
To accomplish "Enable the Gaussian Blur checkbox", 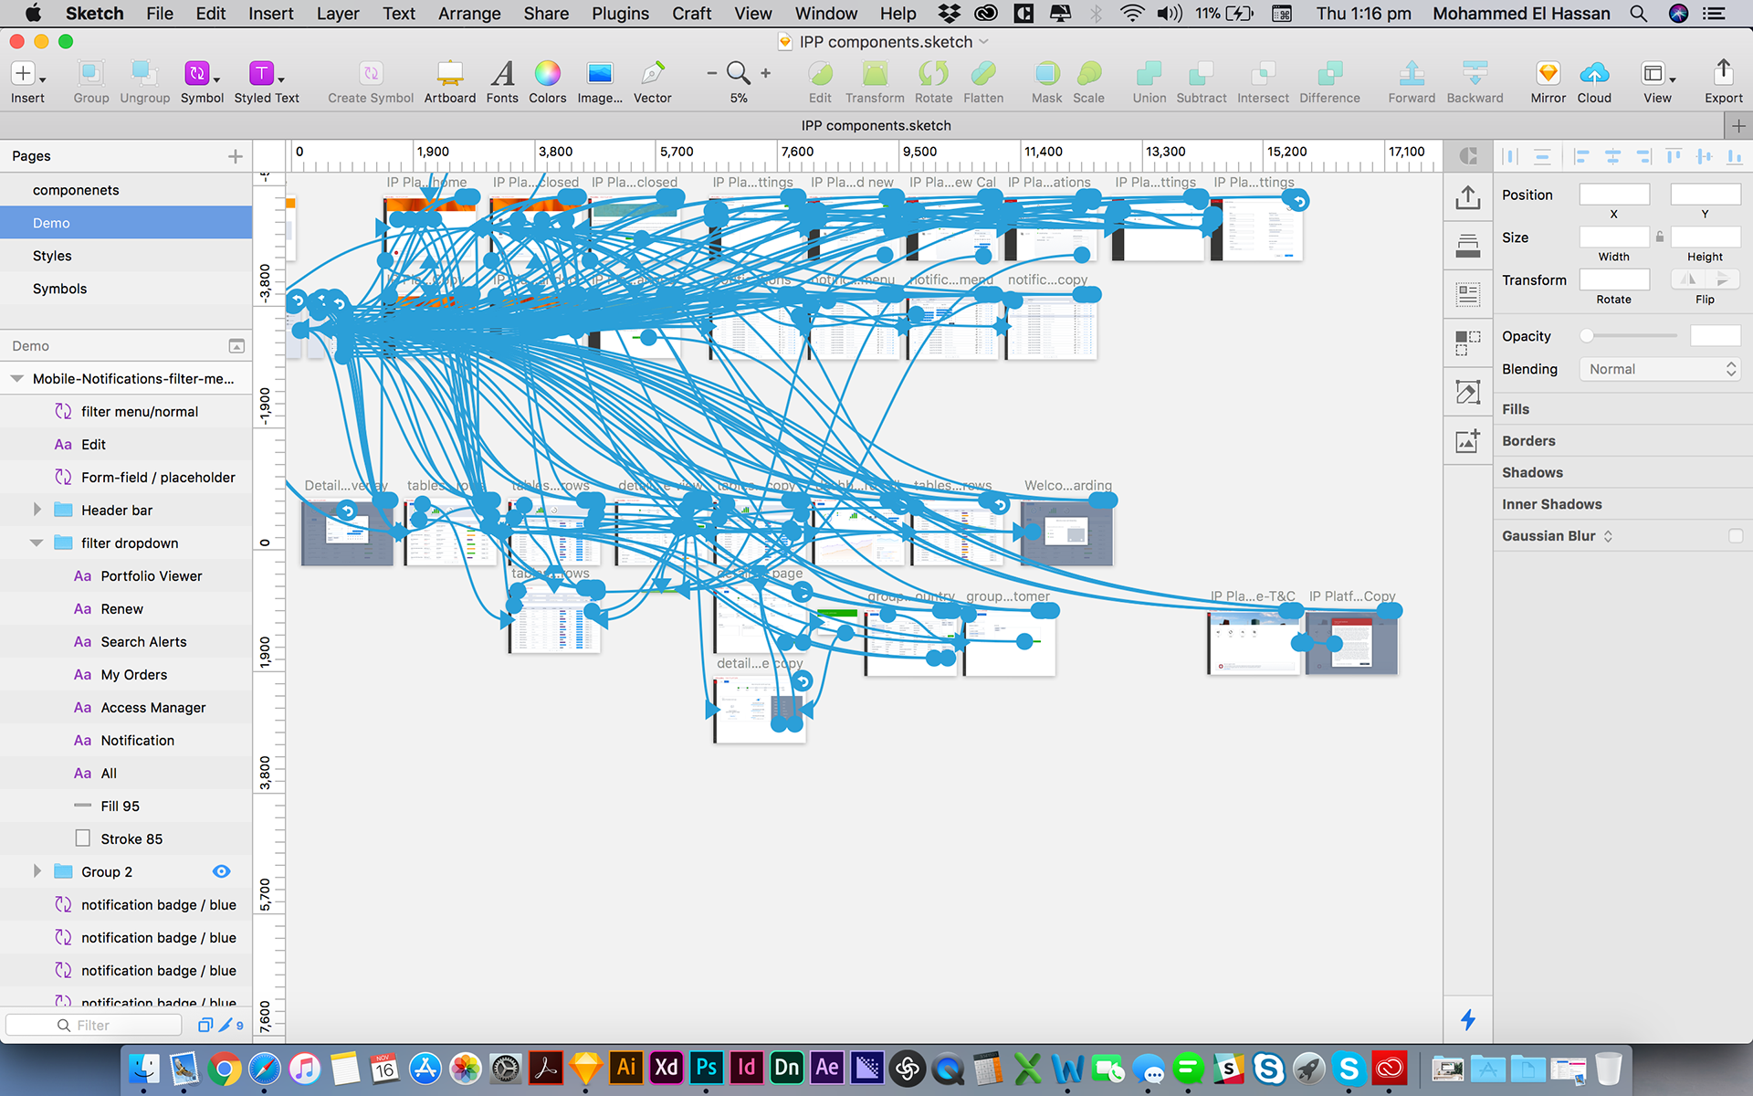I will 1735,536.
